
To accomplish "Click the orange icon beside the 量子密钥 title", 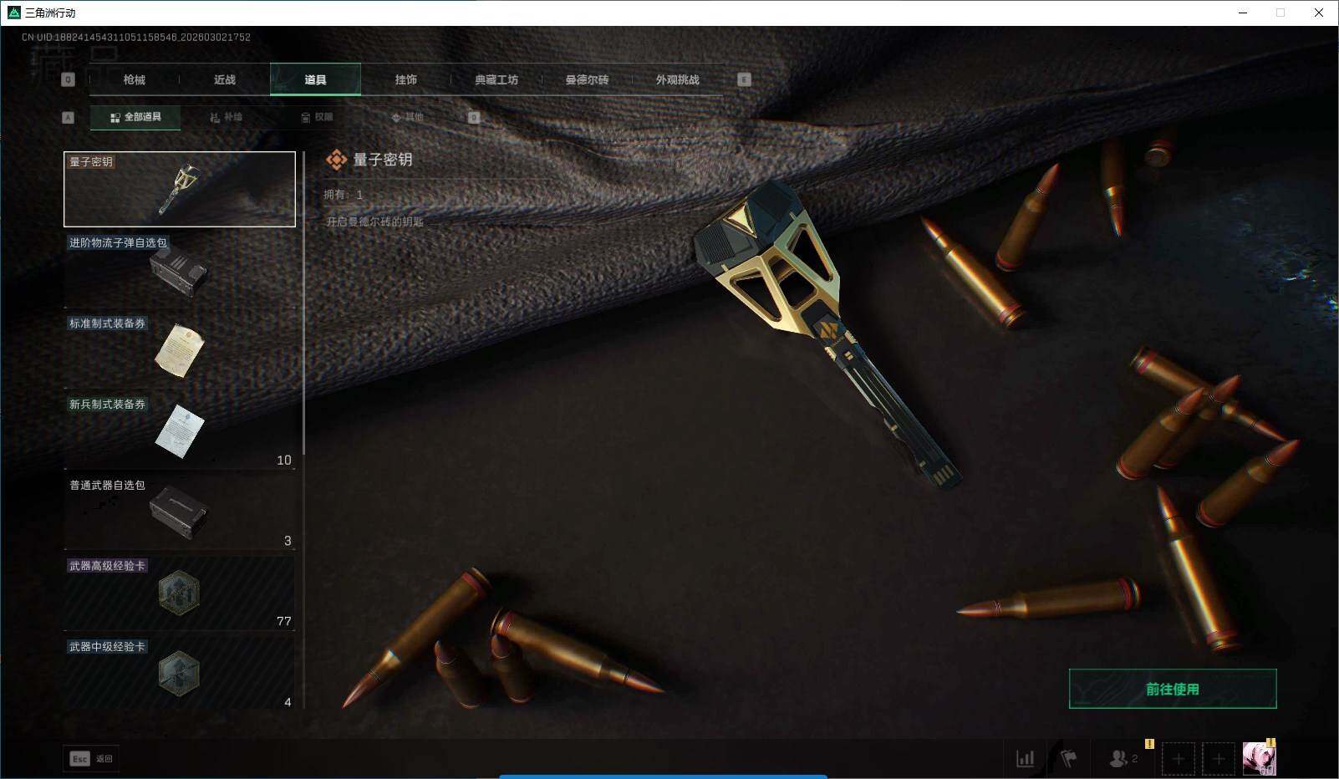I will (x=336, y=160).
